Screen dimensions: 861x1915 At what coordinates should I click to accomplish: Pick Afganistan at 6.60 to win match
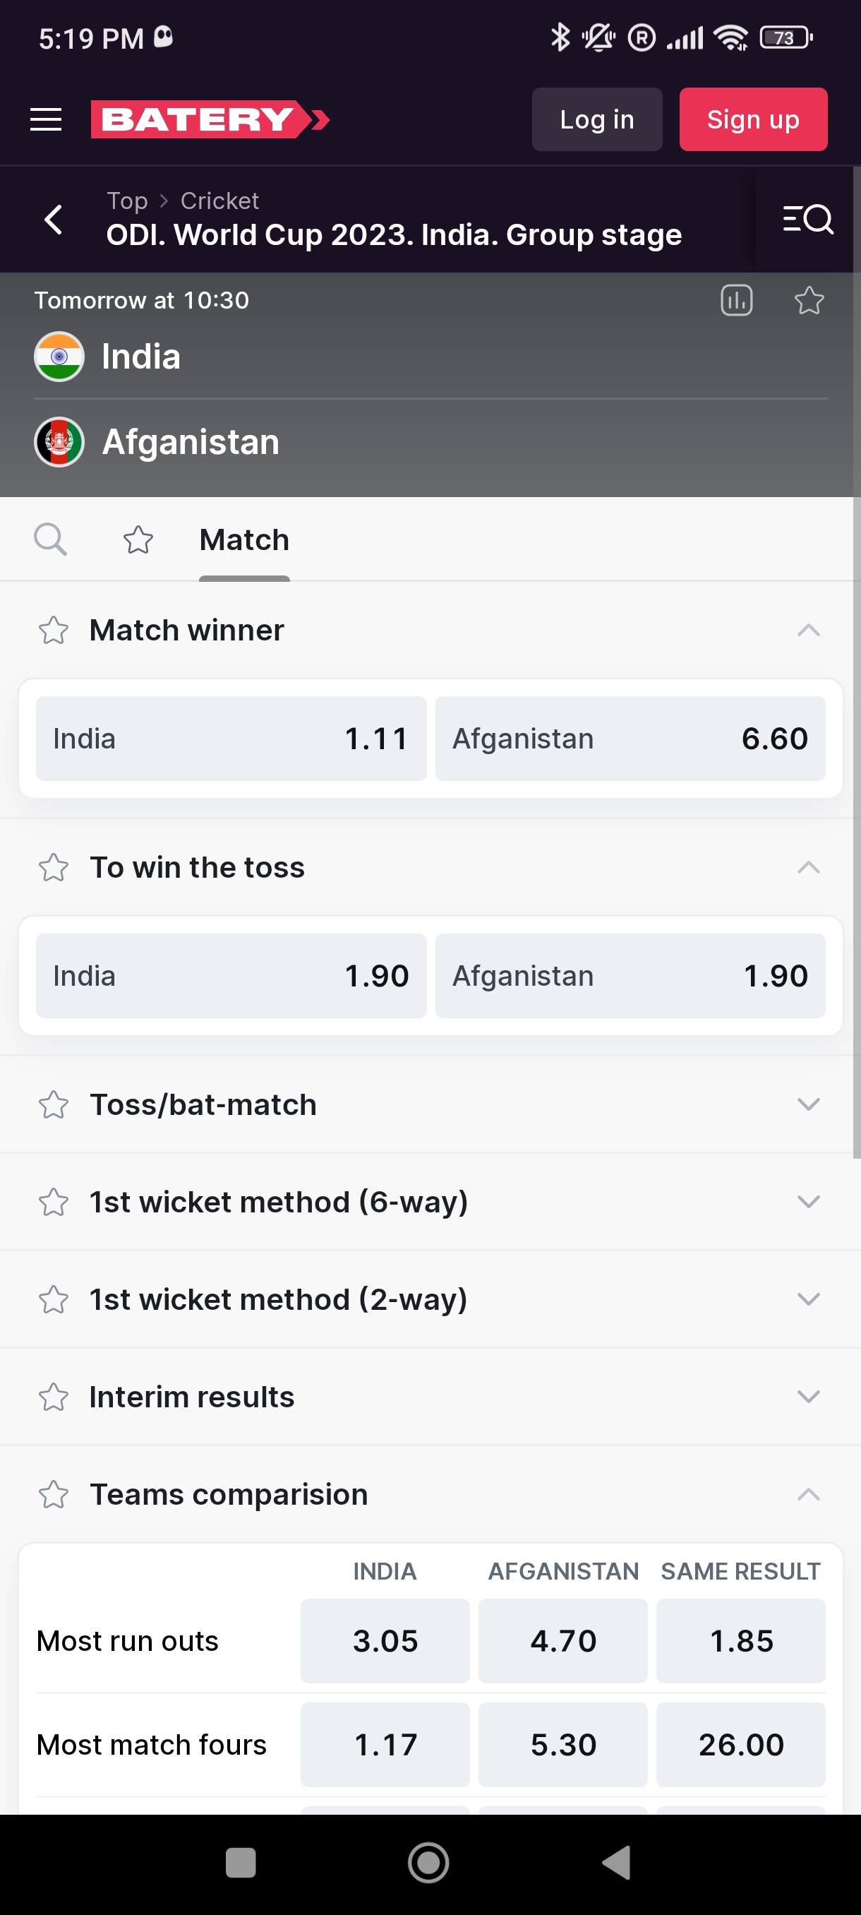pos(630,738)
